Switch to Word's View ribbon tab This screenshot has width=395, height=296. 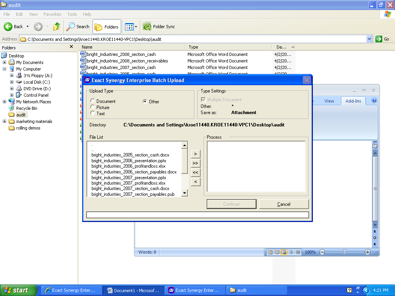[329, 101]
